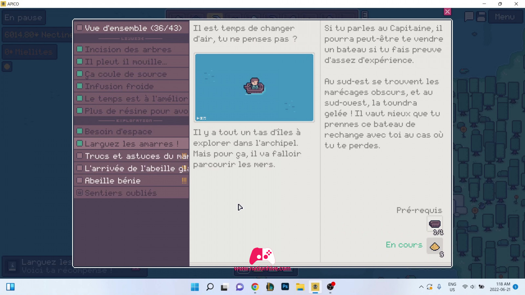The width and height of the screenshot is (525, 295).
Task: Open the volume tray icon
Action: pyautogui.click(x=473, y=287)
